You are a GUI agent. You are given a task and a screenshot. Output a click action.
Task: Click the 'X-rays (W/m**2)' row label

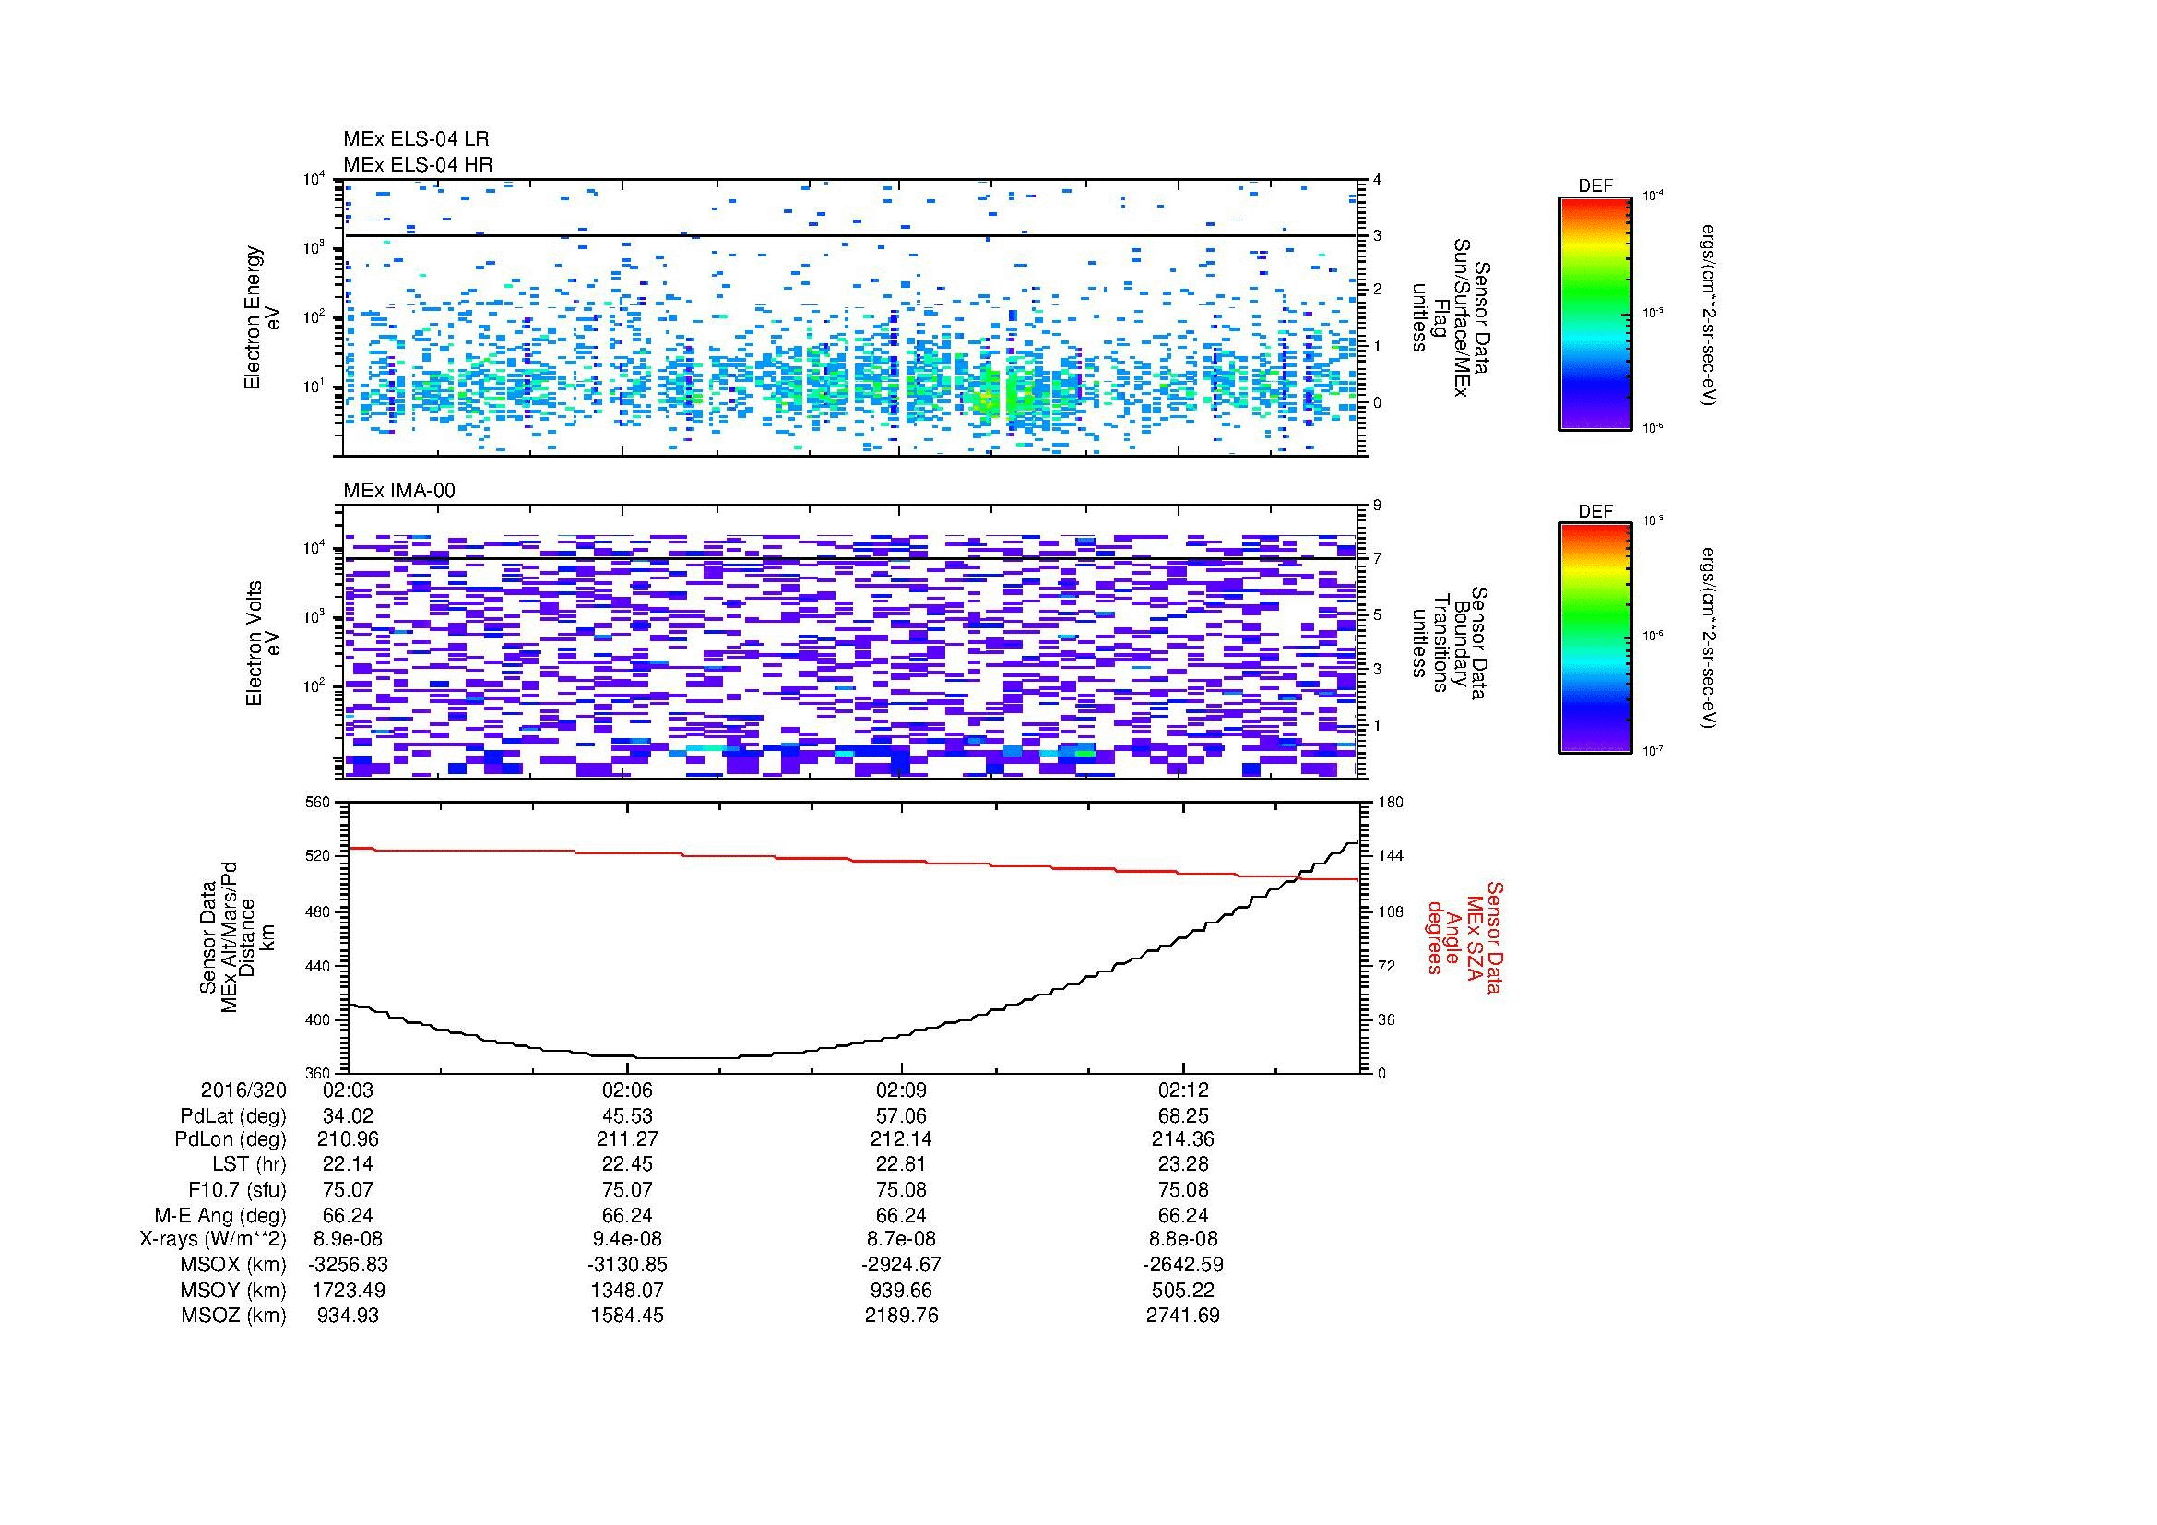coord(212,1240)
